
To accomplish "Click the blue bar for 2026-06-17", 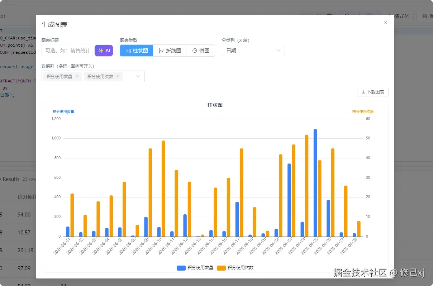I will point(237,219).
